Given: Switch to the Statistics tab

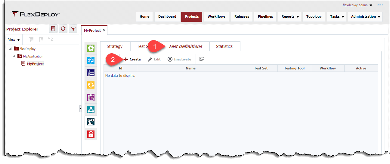Looking at the screenshot, I should 224,46.
